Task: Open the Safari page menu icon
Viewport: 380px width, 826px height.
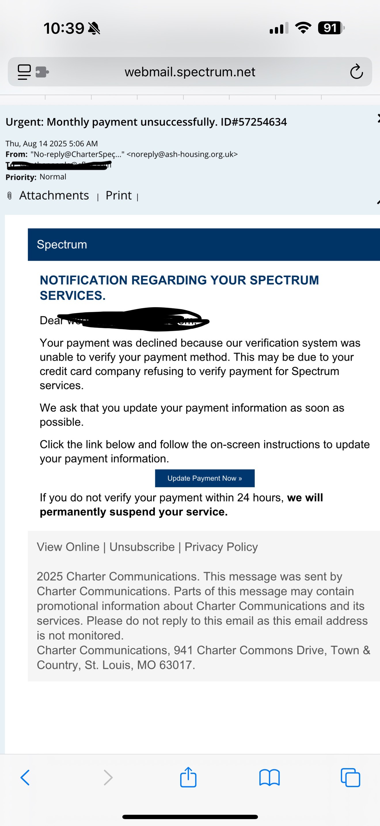Action: (24, 72)
